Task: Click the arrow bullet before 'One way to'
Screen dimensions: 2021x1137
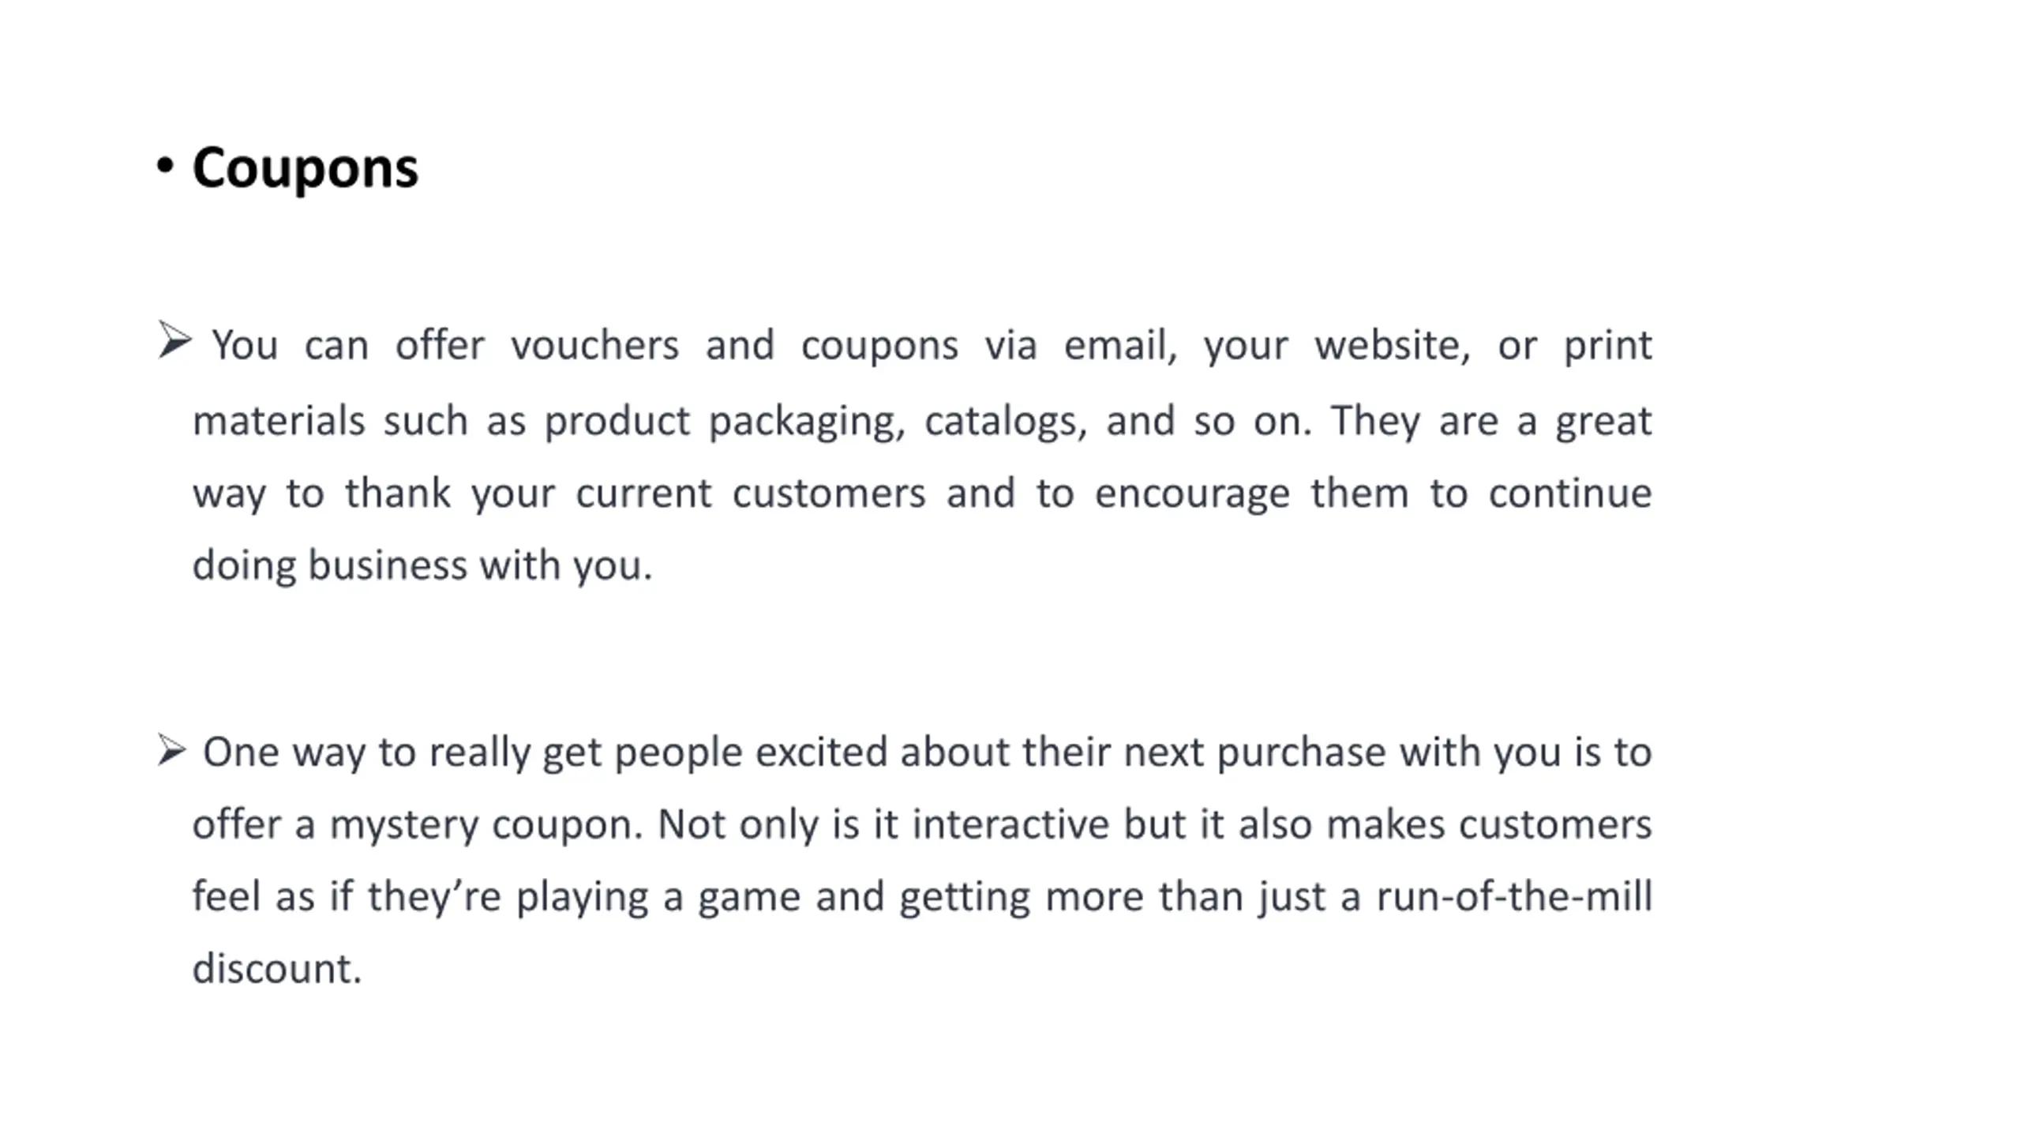Action: [171, 749]
